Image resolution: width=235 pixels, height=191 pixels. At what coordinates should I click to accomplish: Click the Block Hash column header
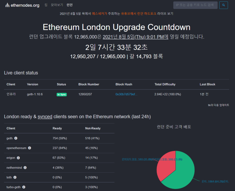(124, 84)
